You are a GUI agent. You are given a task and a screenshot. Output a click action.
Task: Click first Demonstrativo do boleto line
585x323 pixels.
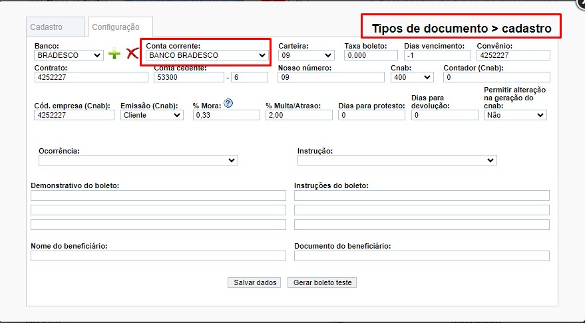158,195
